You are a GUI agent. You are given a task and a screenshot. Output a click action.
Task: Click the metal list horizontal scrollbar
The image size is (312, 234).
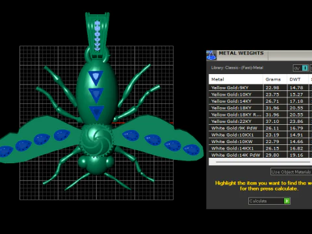coord(263,162)
